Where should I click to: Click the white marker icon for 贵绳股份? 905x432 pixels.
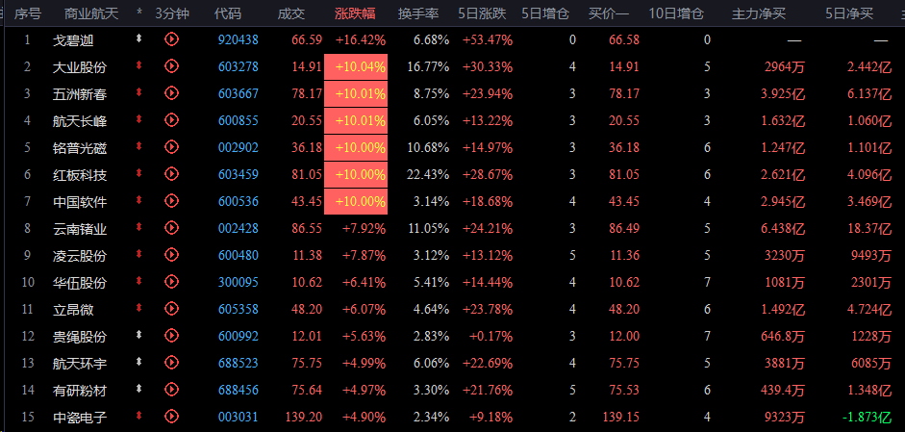coord(138,335)
